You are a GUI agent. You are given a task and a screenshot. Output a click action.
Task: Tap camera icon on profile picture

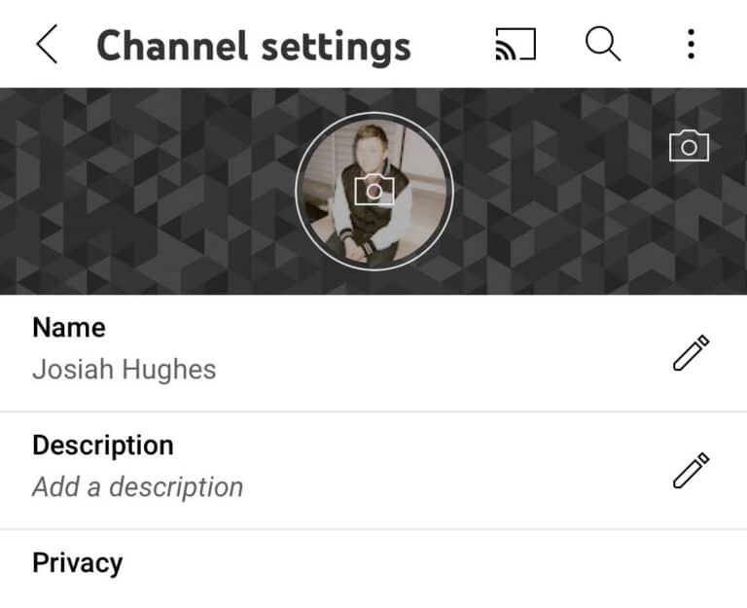(x=374, y=190)
